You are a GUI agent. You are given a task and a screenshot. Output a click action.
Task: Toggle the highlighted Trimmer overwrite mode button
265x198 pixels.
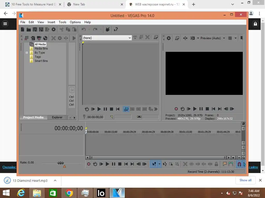[x=126, y=109]
